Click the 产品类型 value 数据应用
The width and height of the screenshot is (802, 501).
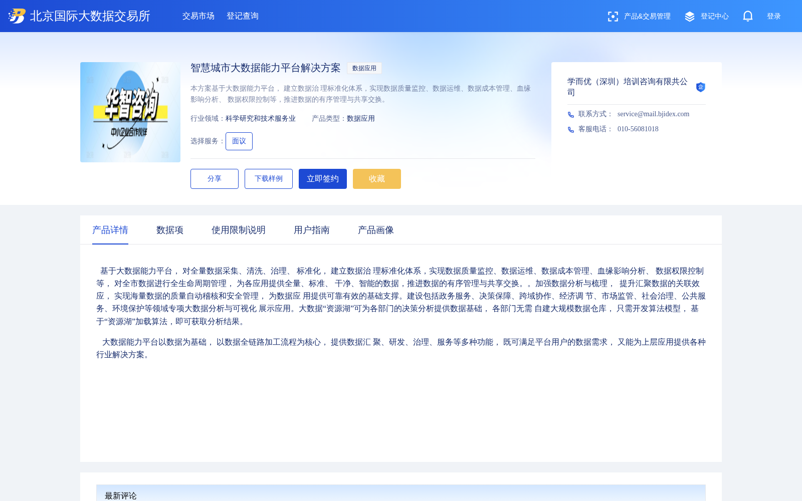pos(361,119)
